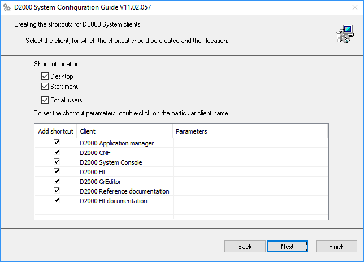
Task: Click the Finish button
Action: point(337,247)
